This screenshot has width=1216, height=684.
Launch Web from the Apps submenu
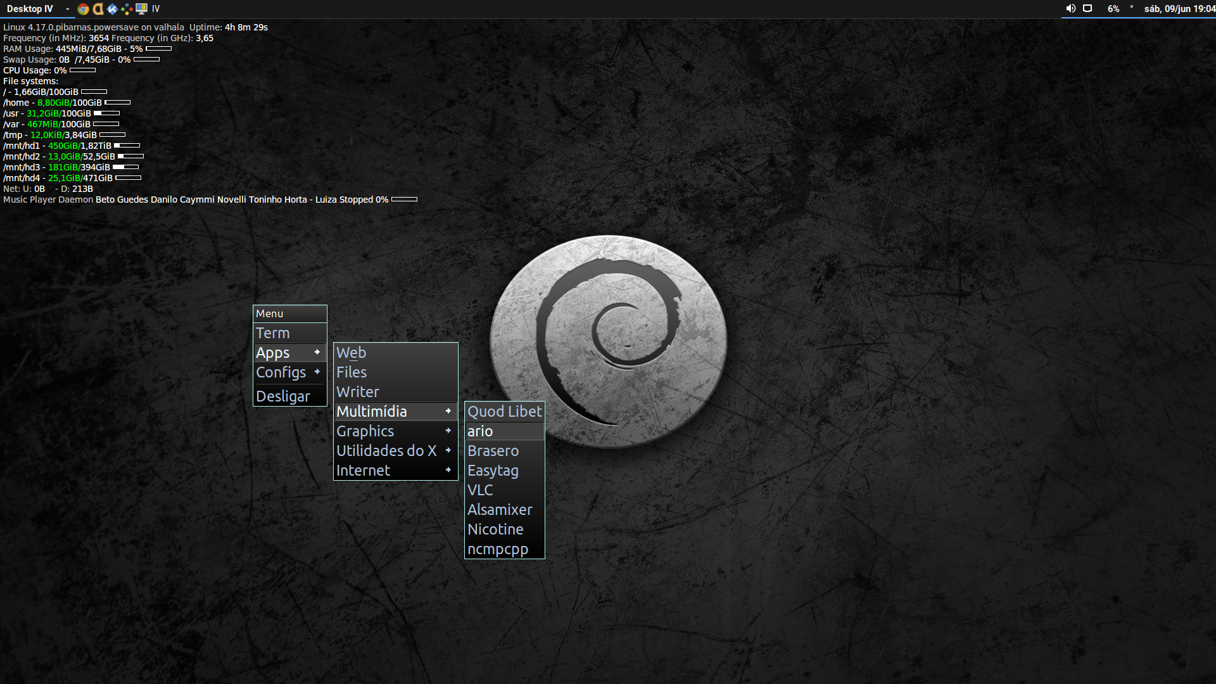click(396, 352)
